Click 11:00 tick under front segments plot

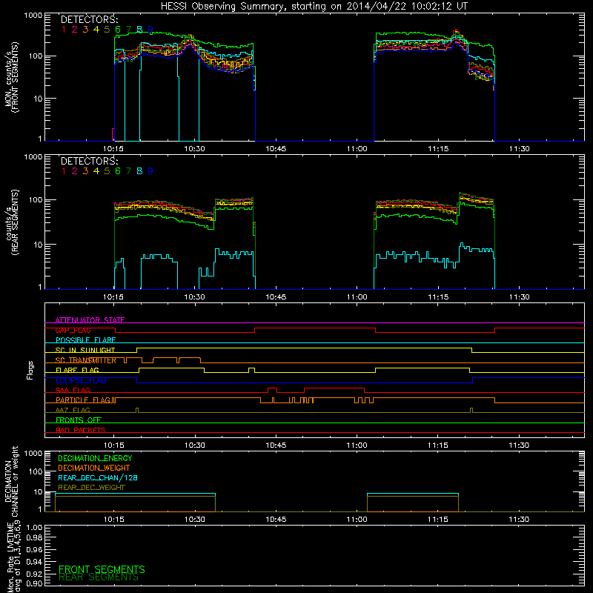click(357, 149)
